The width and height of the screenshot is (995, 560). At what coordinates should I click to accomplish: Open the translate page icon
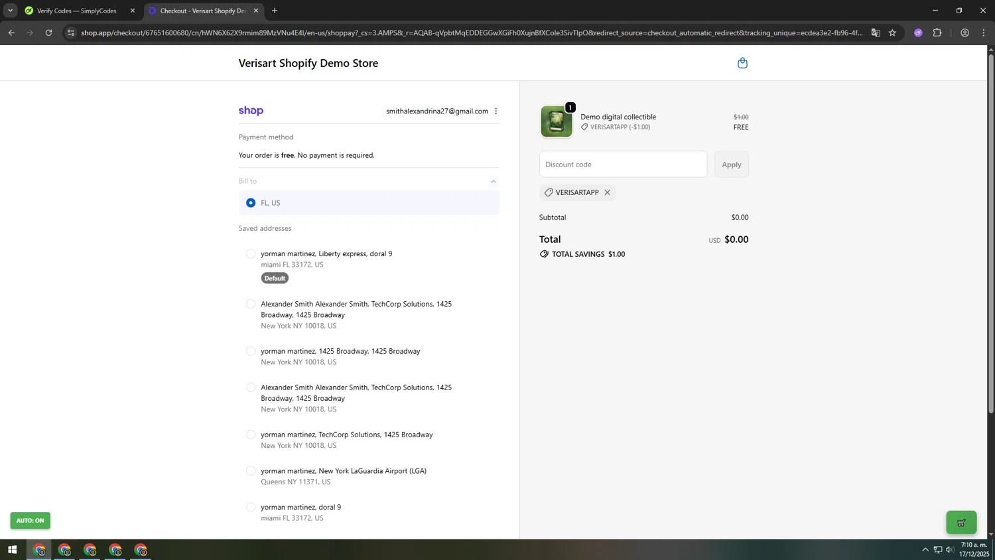[x=876, y=33]
